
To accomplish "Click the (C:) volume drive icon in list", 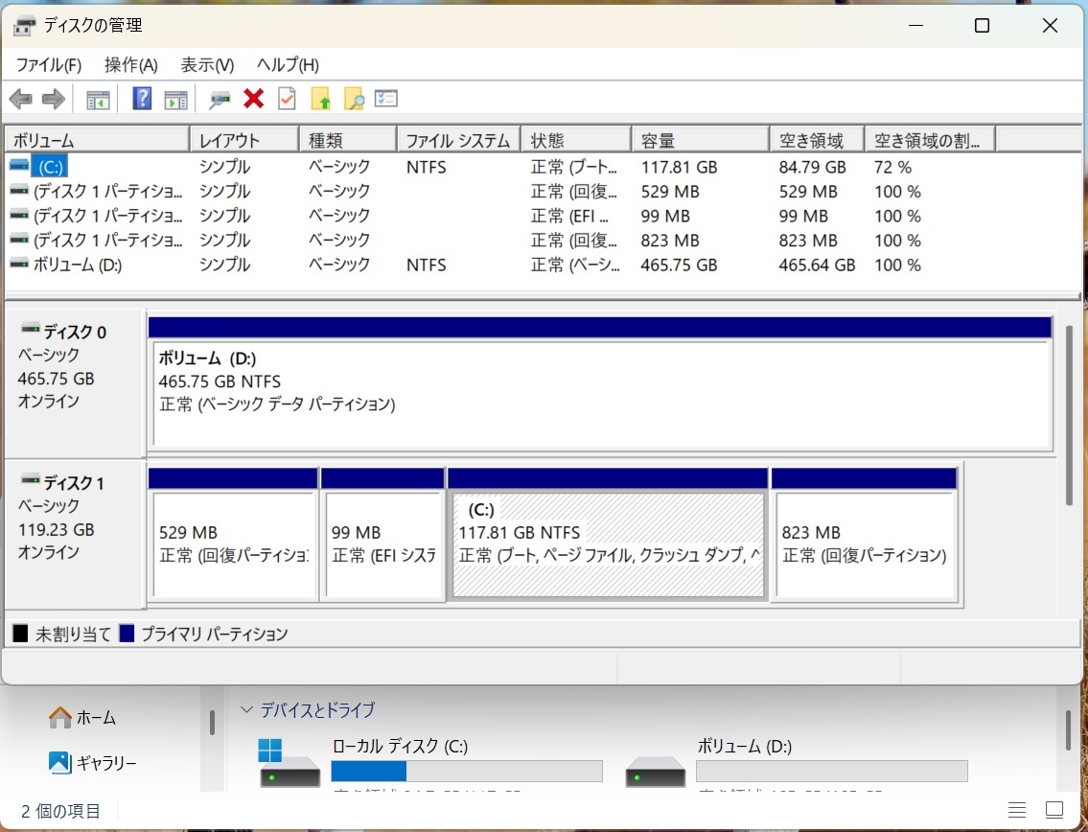I will (19, 167).
